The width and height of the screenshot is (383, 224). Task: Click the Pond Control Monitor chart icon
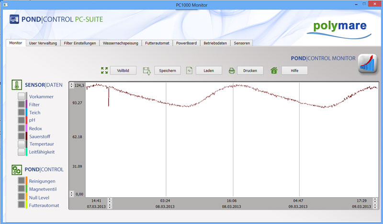coord(368,65)
